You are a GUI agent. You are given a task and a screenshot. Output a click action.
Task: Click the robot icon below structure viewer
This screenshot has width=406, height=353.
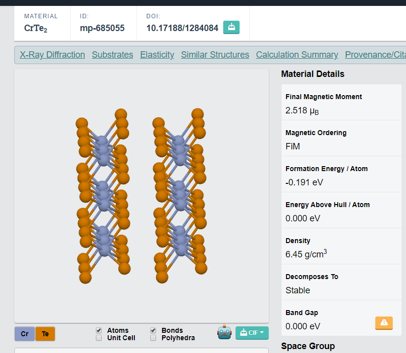coord(224,332)
